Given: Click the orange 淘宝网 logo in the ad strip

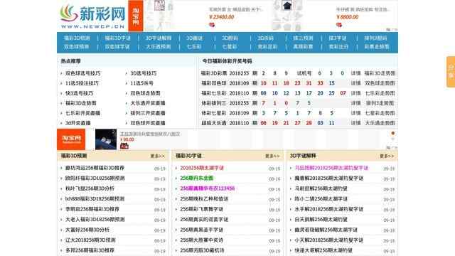Looking at the screenshot, I should (71, 139).
